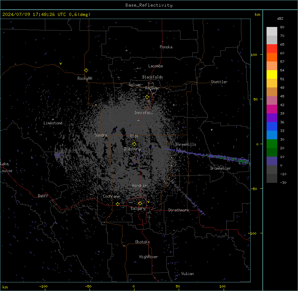Image resolution: width=298 pixels, height=291 pixels.
Task: Click the Cochrane city label
Action: [x=111, y=196]
